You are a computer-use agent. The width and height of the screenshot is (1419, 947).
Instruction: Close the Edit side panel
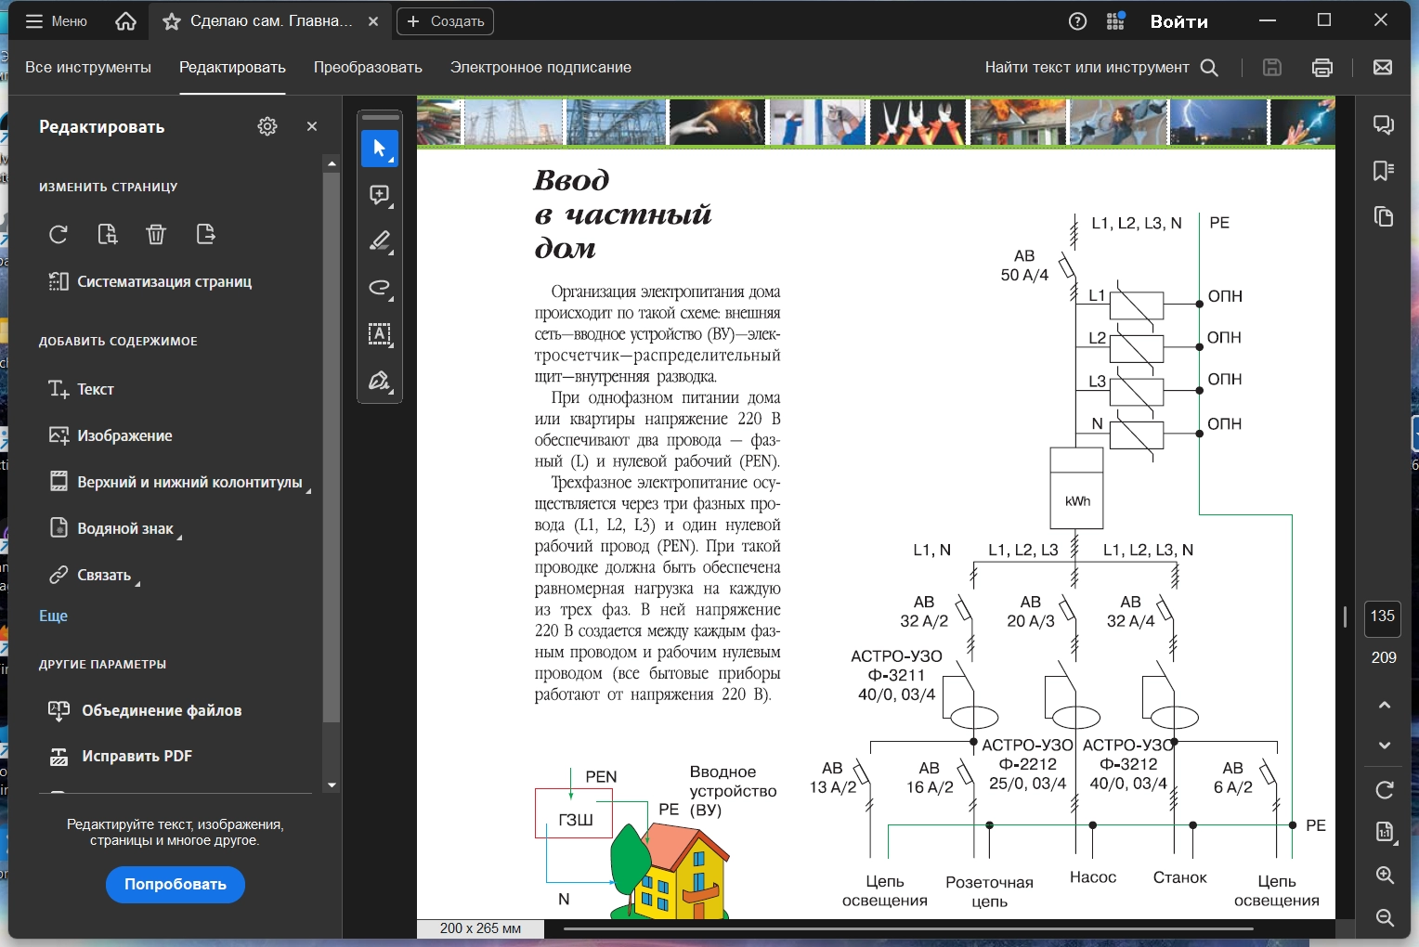pos(312,126)
